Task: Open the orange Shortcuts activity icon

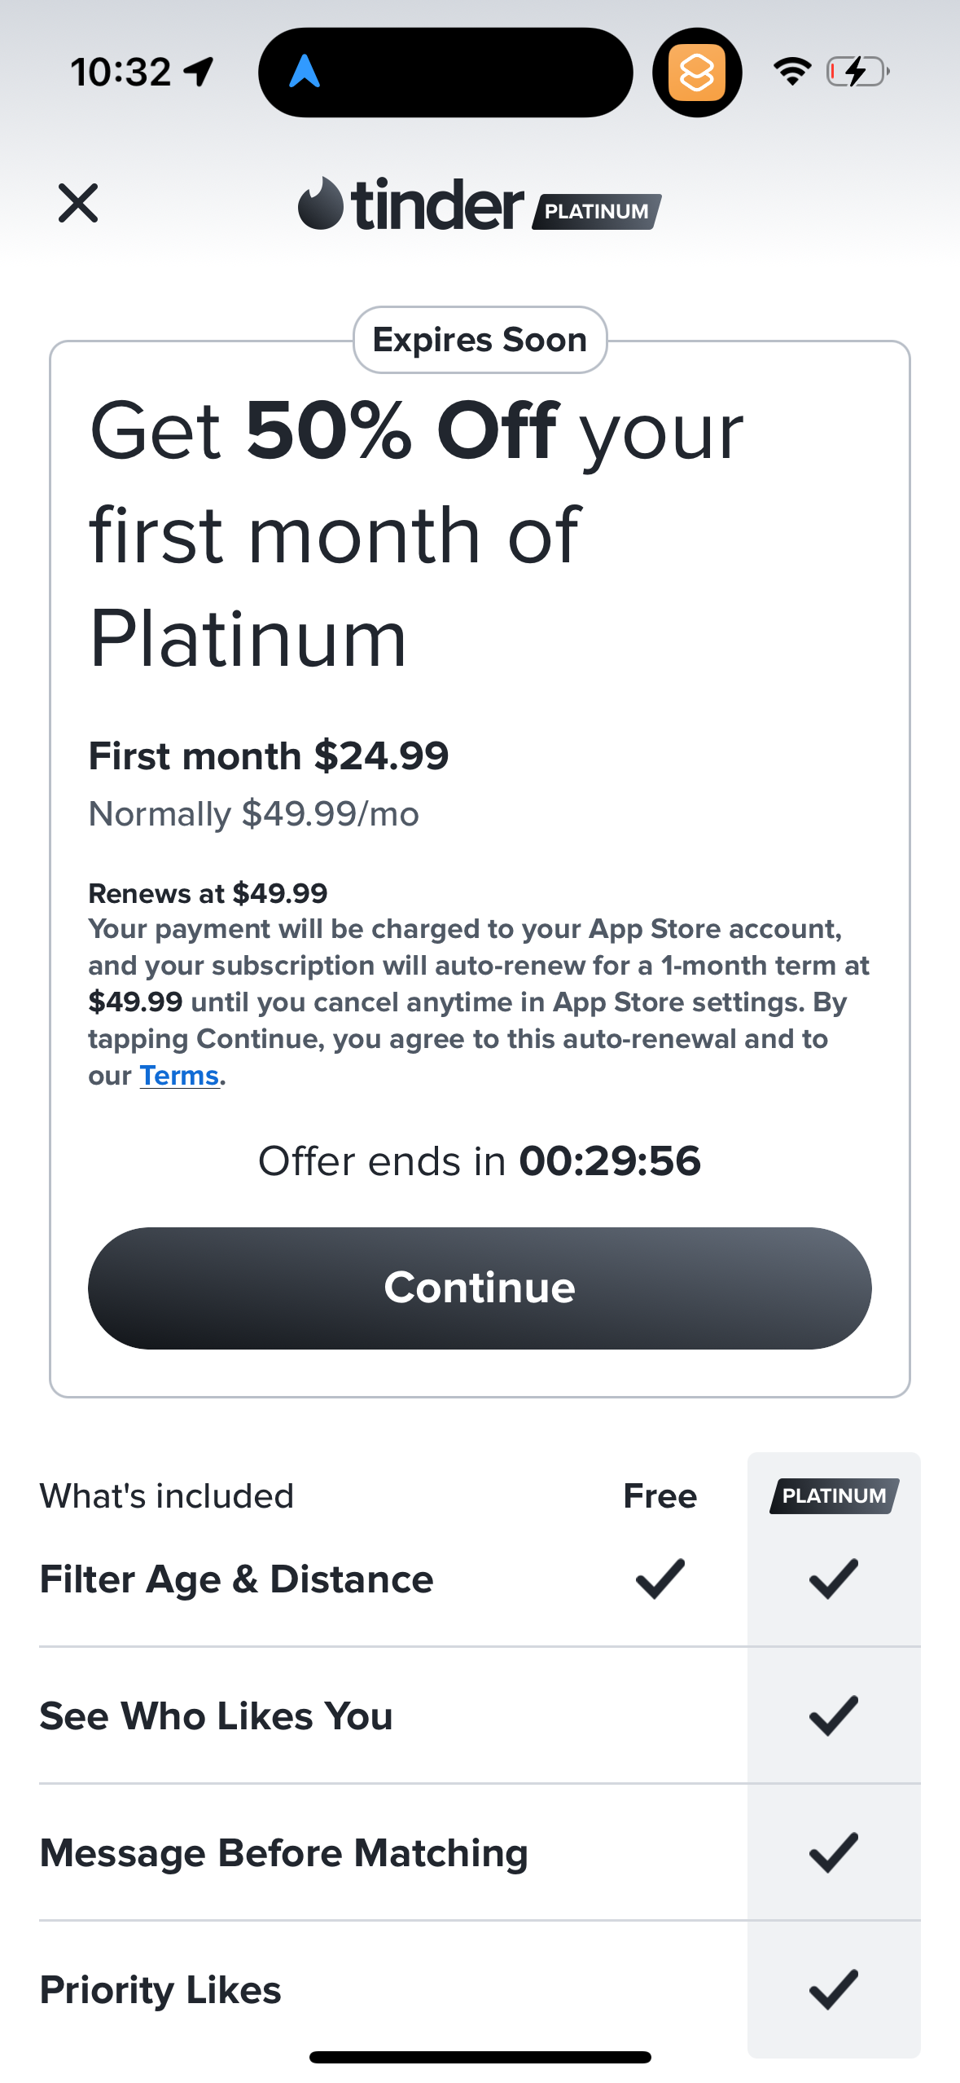Action: (696, 73)
